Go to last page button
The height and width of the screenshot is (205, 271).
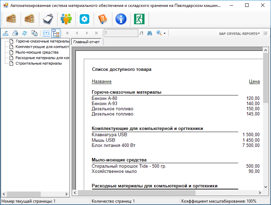(97, 33)
